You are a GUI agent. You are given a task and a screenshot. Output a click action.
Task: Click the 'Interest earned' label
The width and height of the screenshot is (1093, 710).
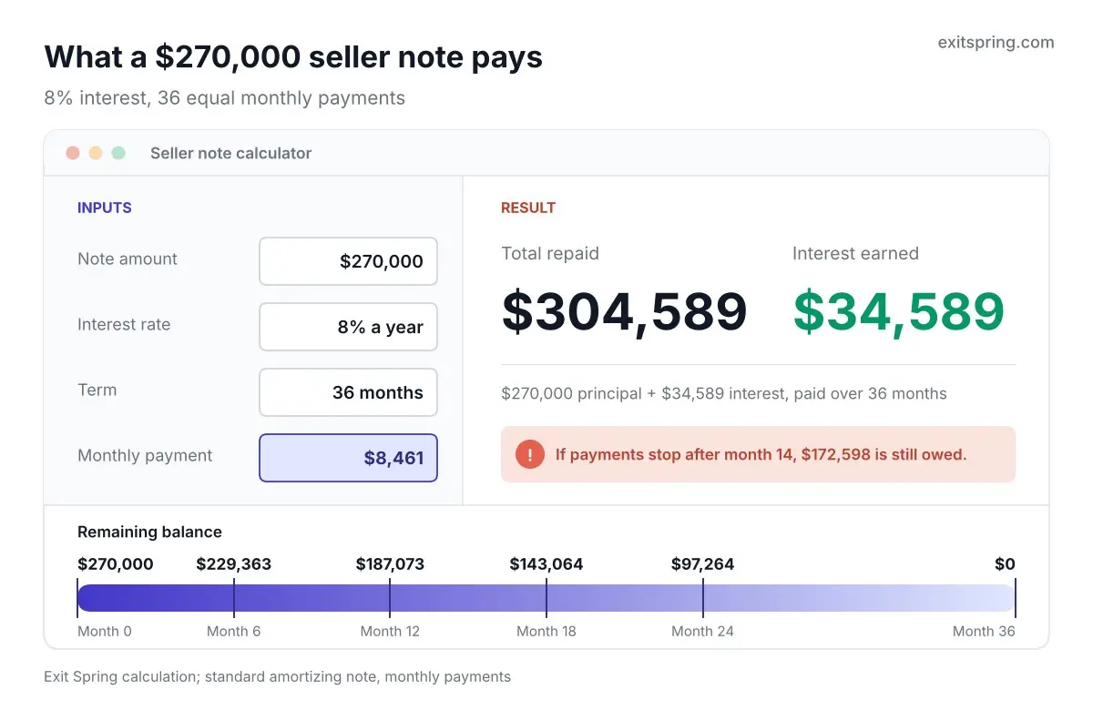(x=855, y=254)
